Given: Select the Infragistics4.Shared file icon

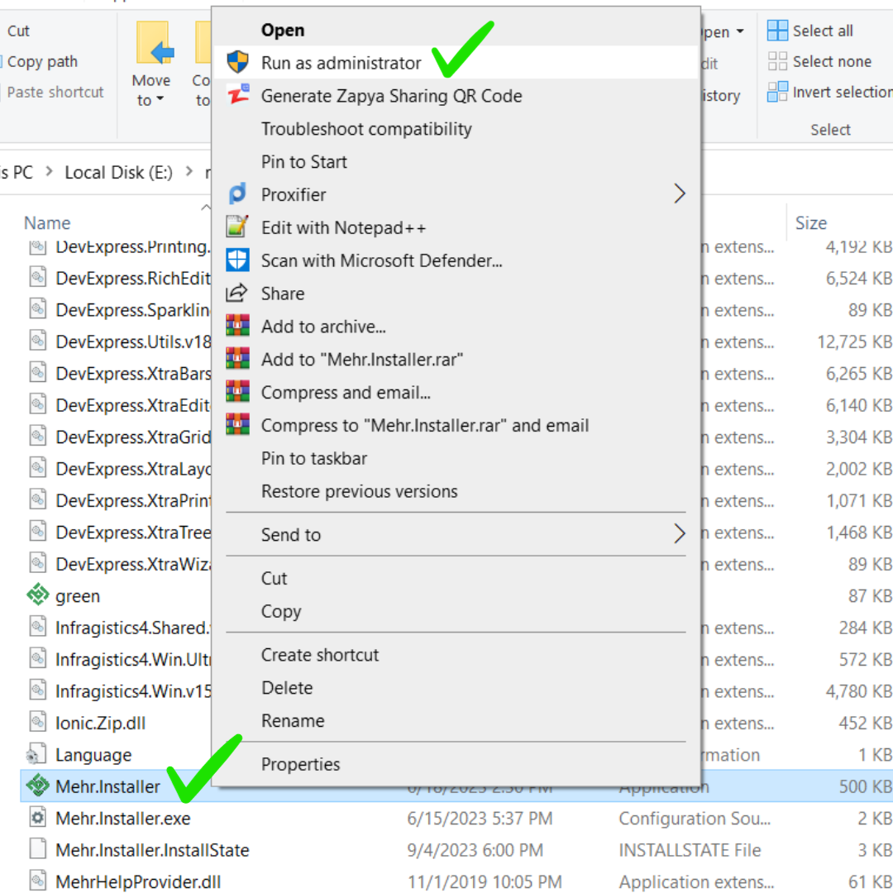Looking at the screenshot, I should coord(37,627).
